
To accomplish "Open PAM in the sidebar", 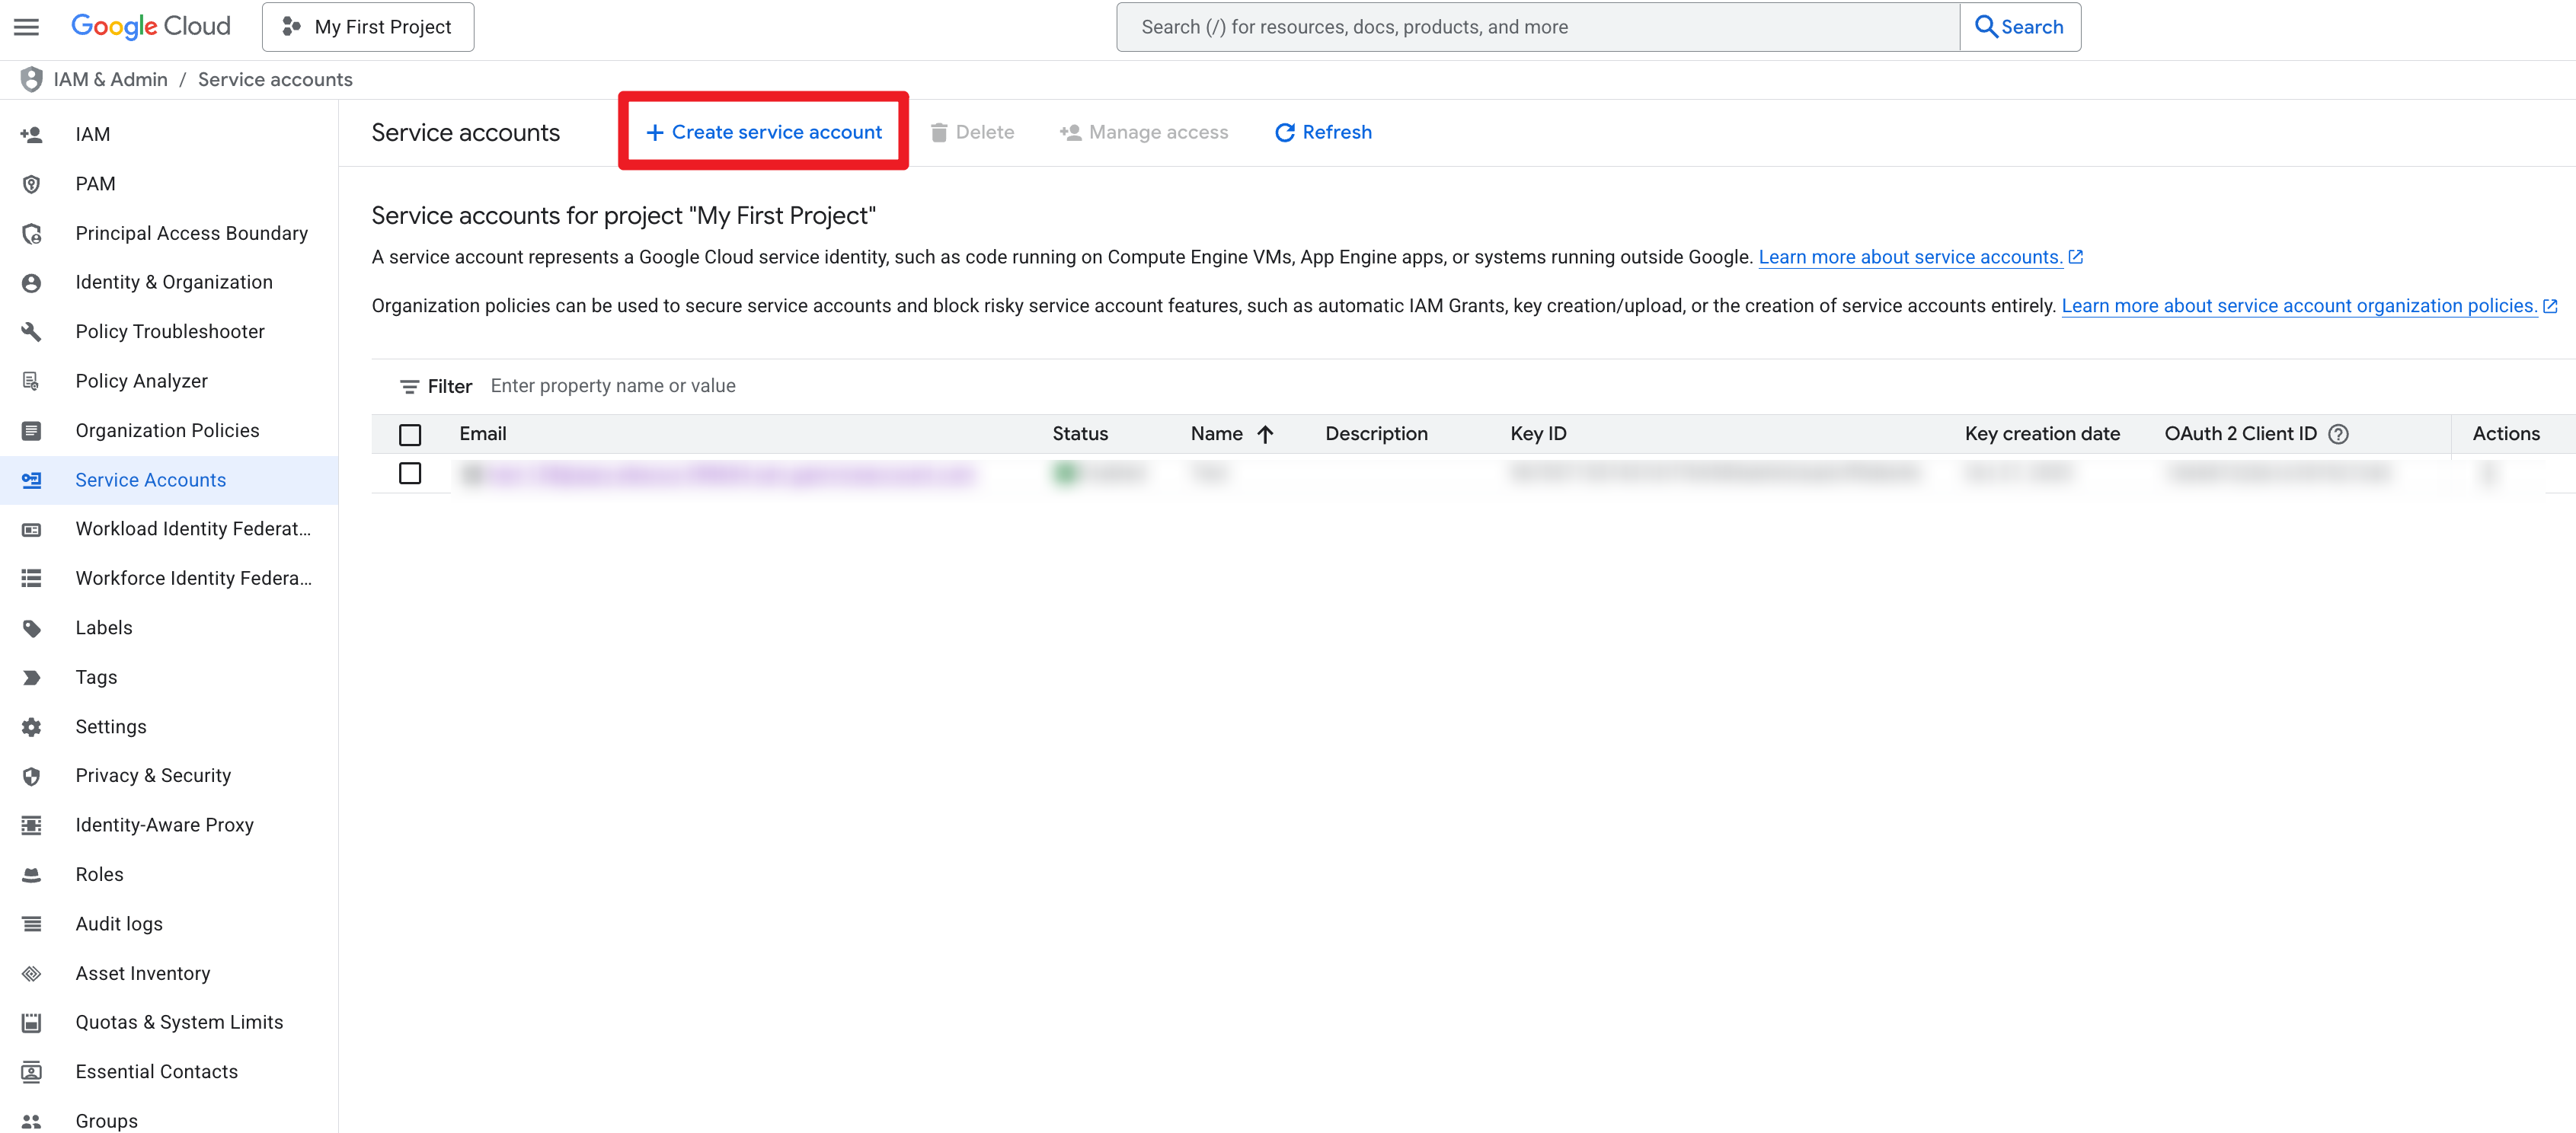I will 95,184.
